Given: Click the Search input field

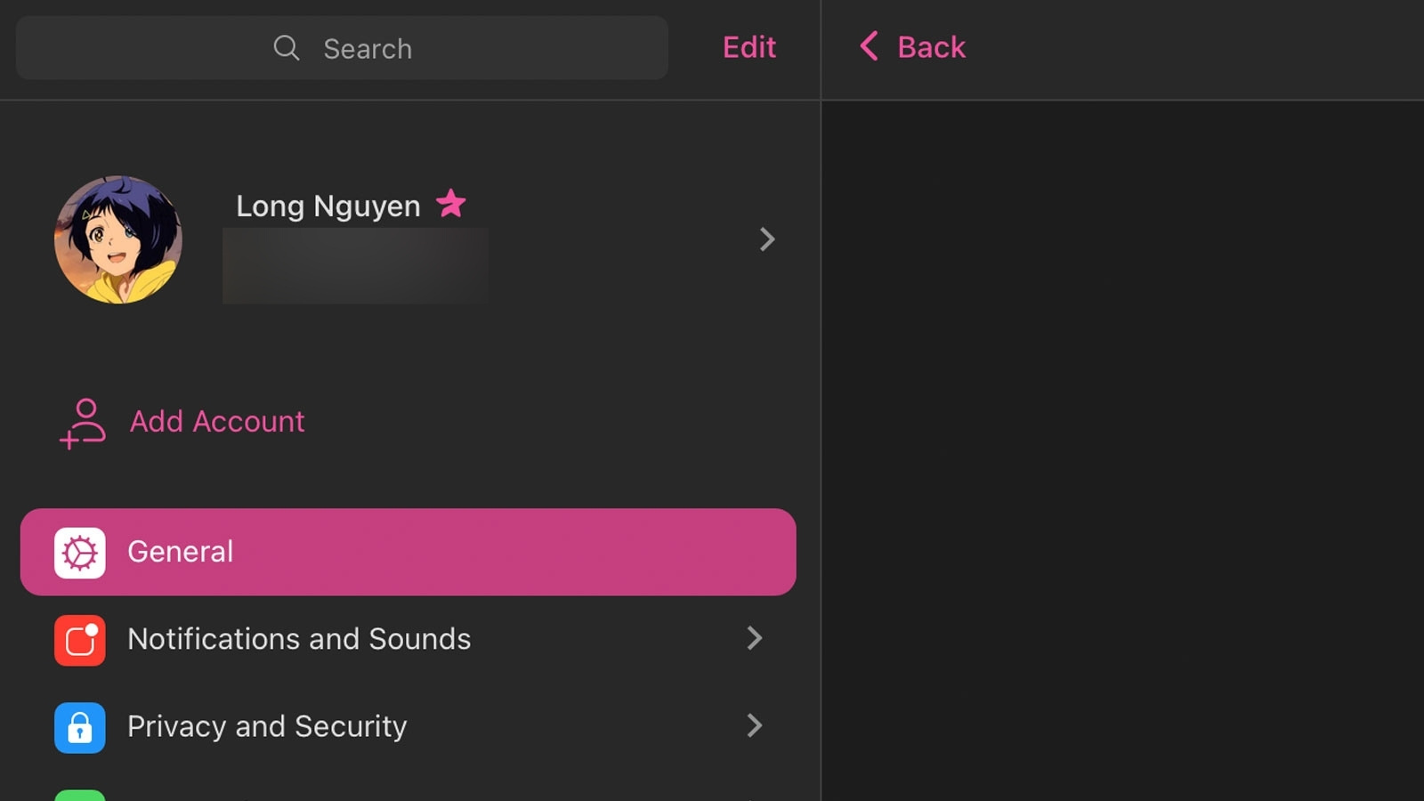Looking at the screenshot, I should point(342,48).
